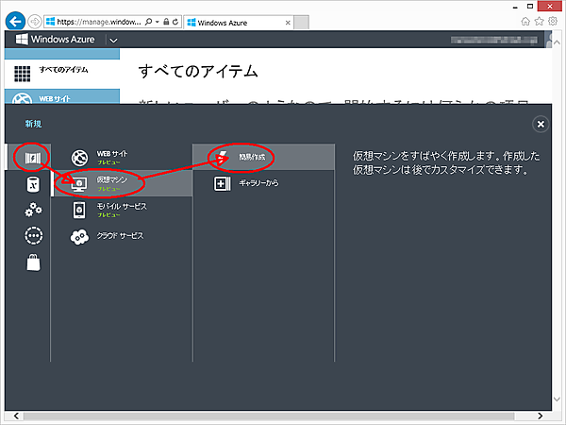
Task: Open browser Tools gear icon
Action: tap(553, 21)
